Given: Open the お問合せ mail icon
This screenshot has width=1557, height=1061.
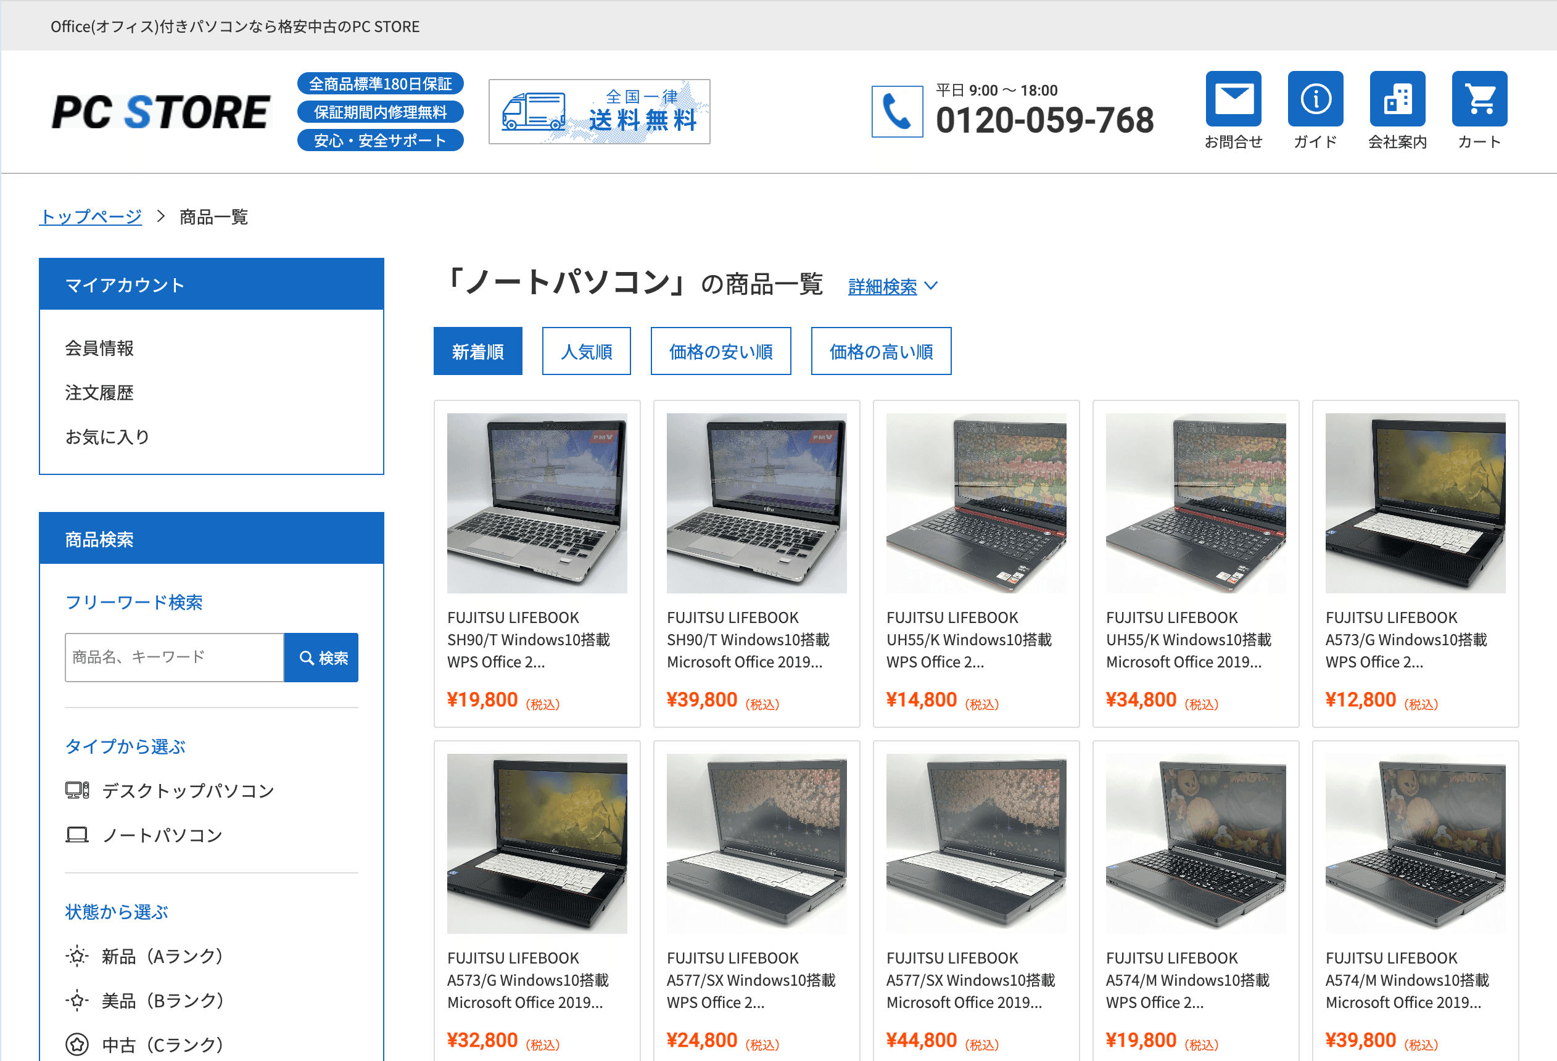Looking at the screenshot, I should (1233, 99).
